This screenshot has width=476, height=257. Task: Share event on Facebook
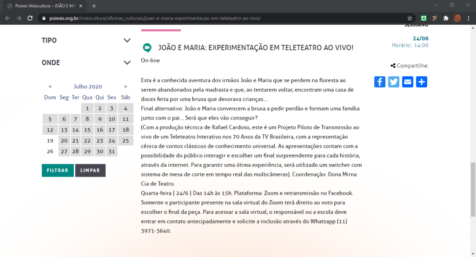click(379, 82)
